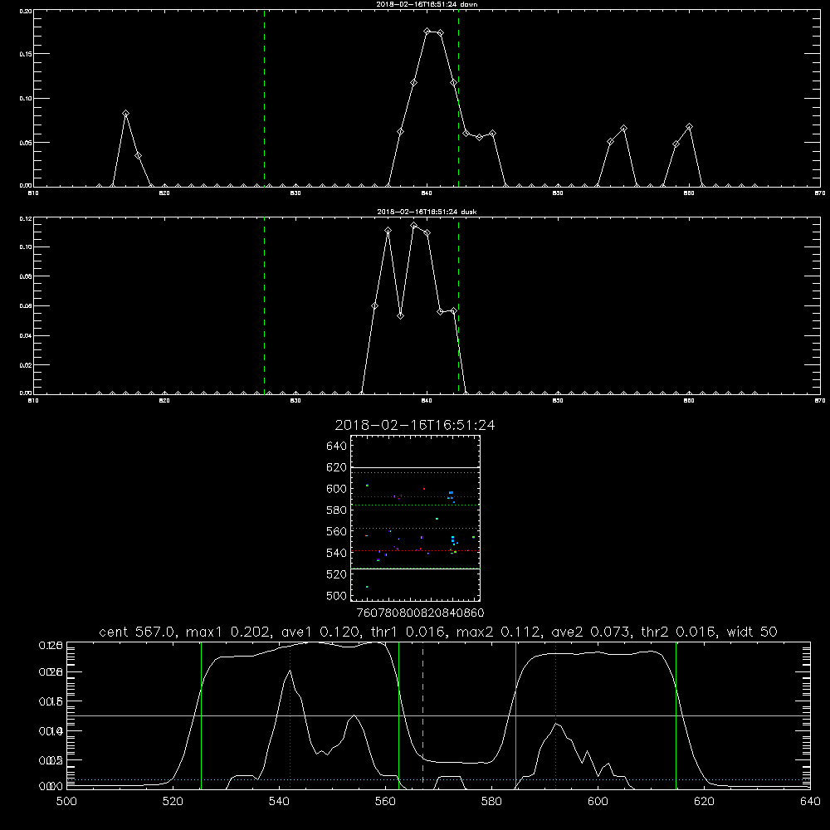Screen dimensions: 830x830
Task: Select the 540 tick label on bottom plot x-axis
Action: click(279, 802)
